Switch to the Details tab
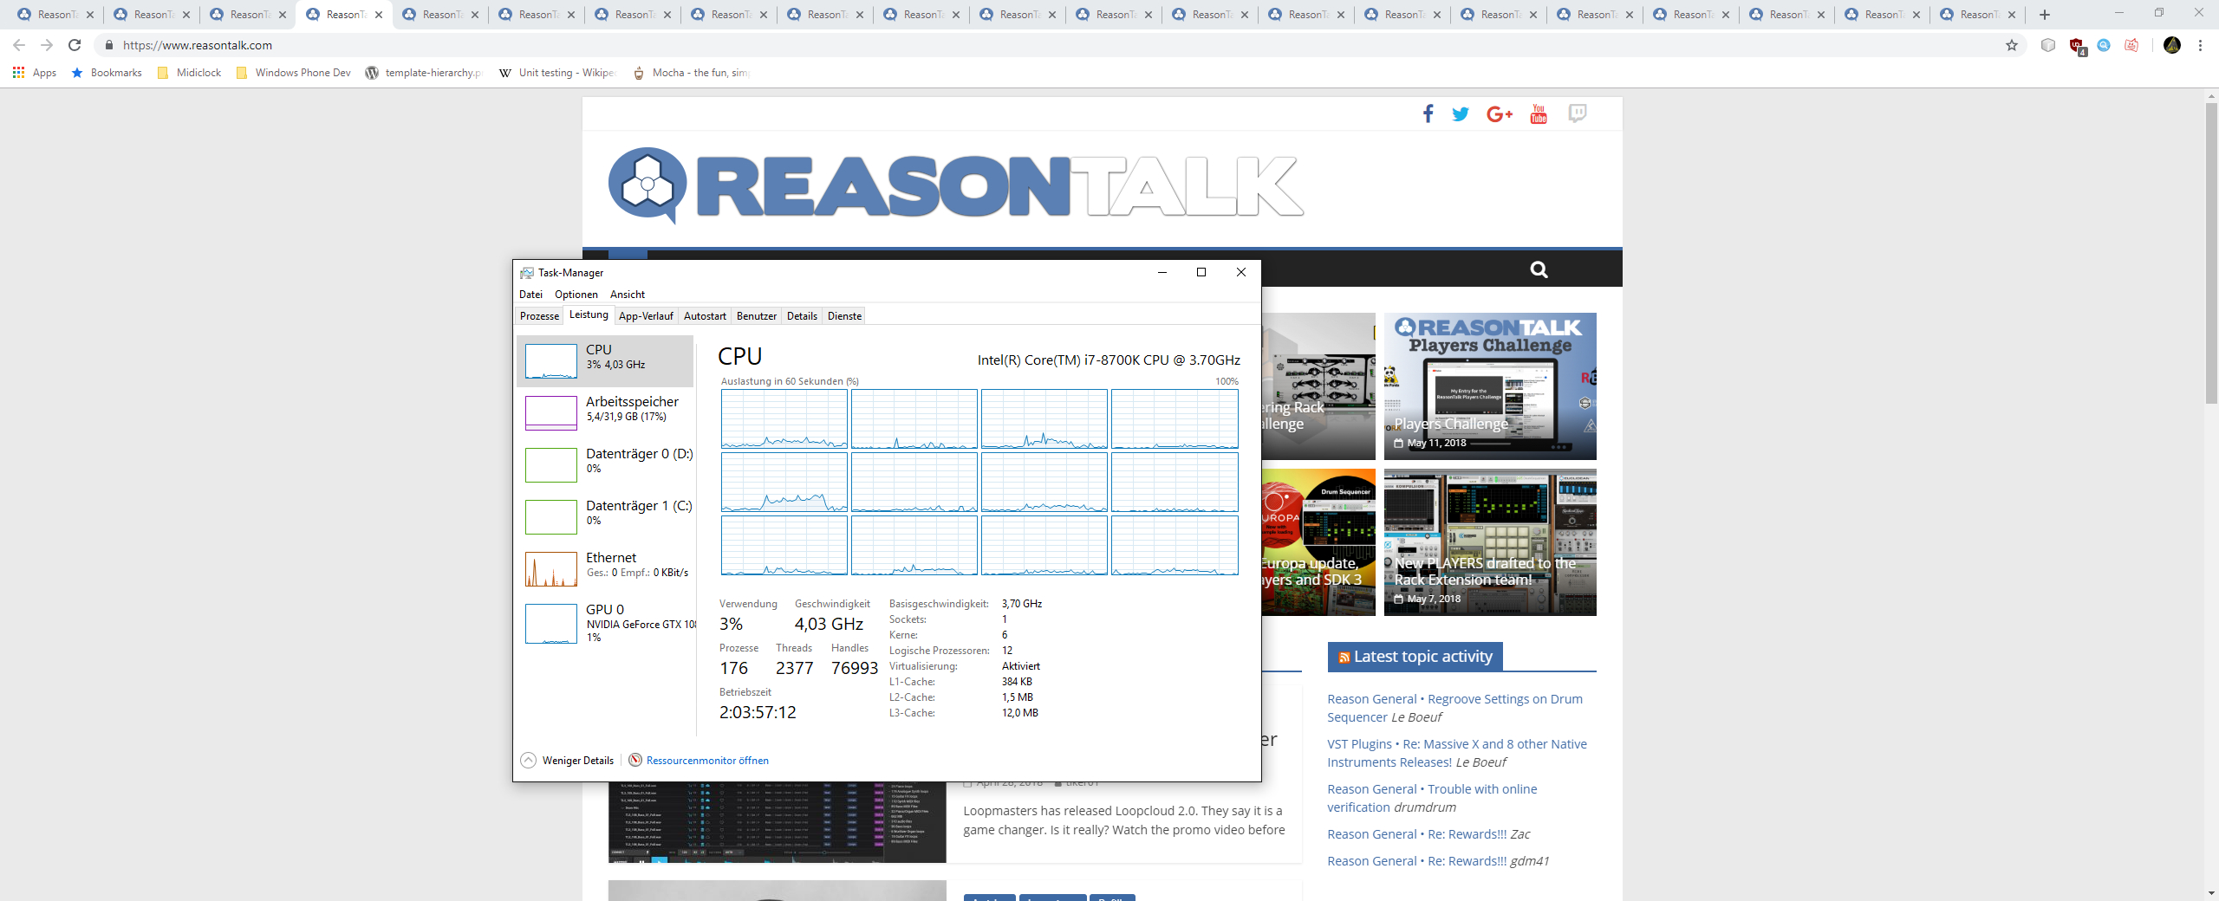Viewport: 2219px width, 901px height. click(x=802, y=316)
